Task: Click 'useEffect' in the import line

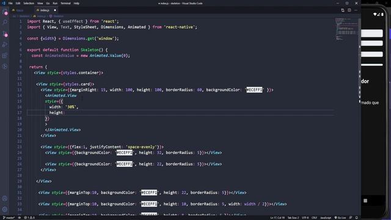Action: (x=73, y=21)
